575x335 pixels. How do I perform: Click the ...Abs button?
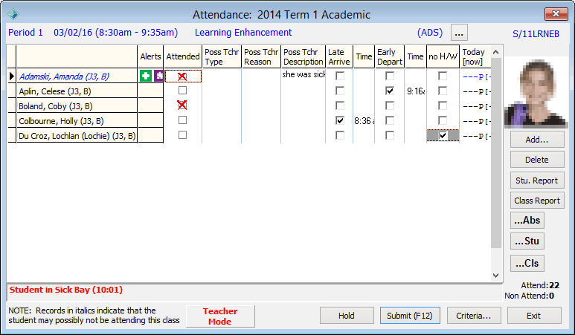coord(527,221)
